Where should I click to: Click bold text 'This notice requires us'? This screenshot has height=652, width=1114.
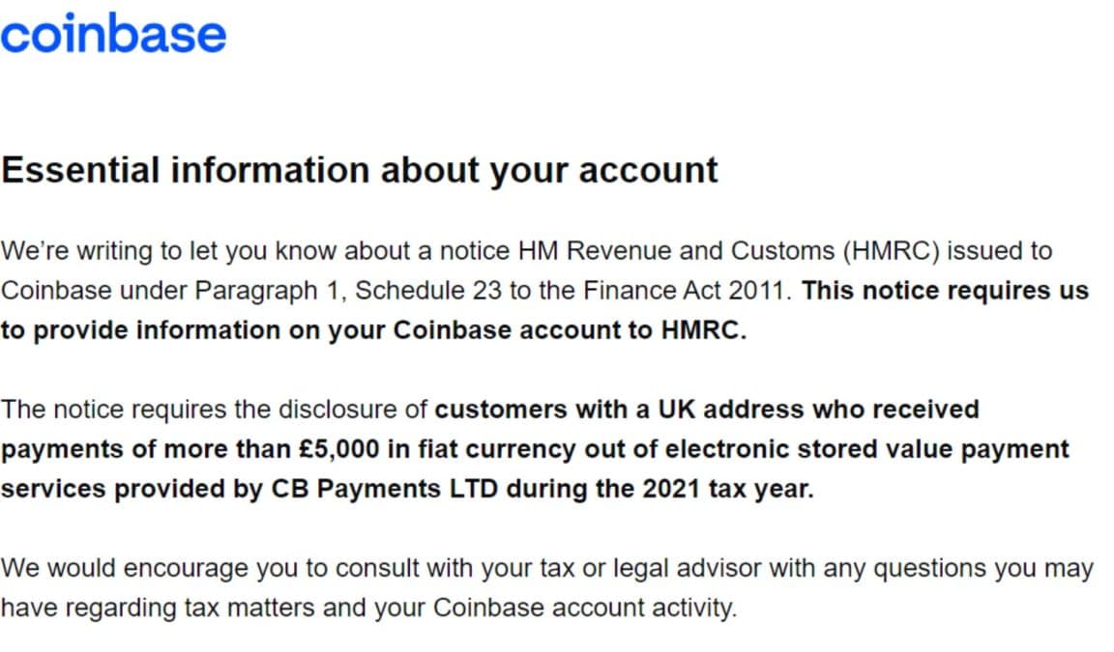[x=945, y=291]
